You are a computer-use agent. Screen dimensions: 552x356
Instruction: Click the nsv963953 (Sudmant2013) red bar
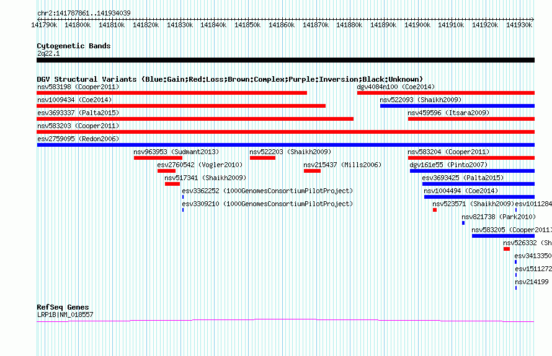[x=158, y=158]
